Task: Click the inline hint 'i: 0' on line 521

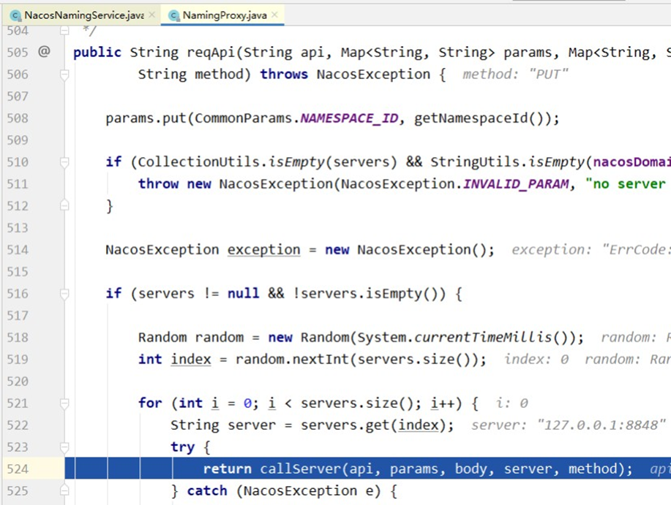Action: (511, 403)
